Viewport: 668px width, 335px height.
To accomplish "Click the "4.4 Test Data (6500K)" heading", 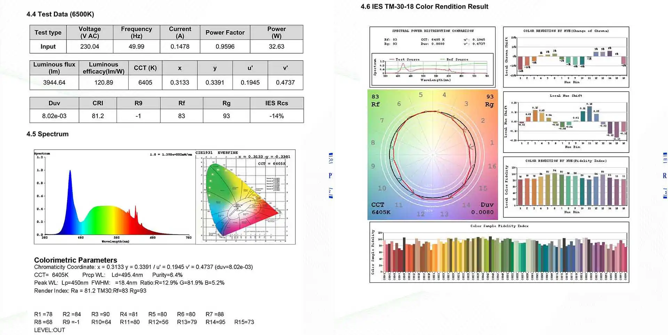I will 60,14.
